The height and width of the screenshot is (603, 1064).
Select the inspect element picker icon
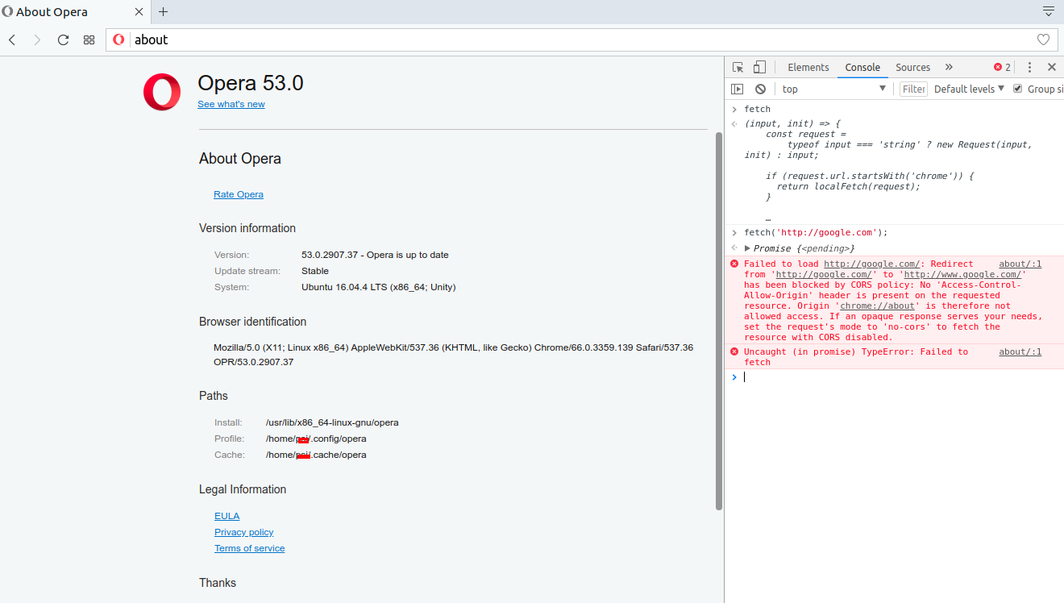coord(738,67)
